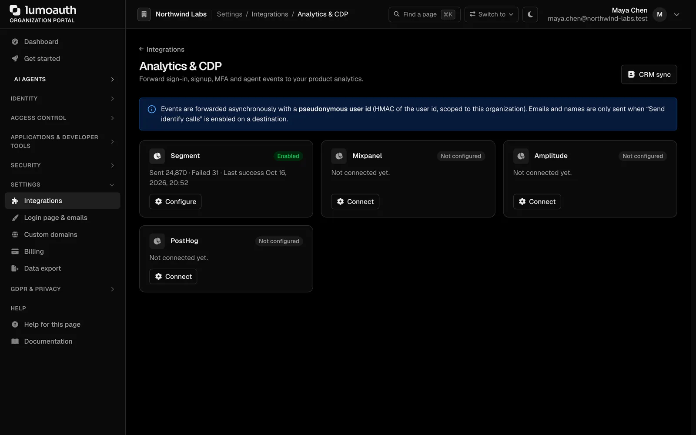Click the LumoAuth logo icon
Viewport: 696px width, 435px height.
coord(15,10)
